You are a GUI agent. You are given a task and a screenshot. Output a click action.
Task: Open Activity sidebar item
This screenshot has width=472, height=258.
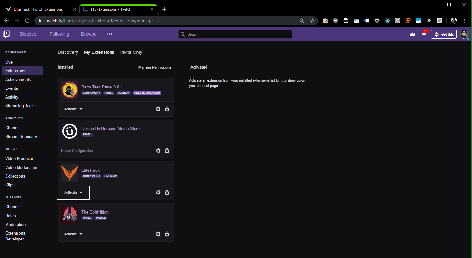click(x=12, y=97)
